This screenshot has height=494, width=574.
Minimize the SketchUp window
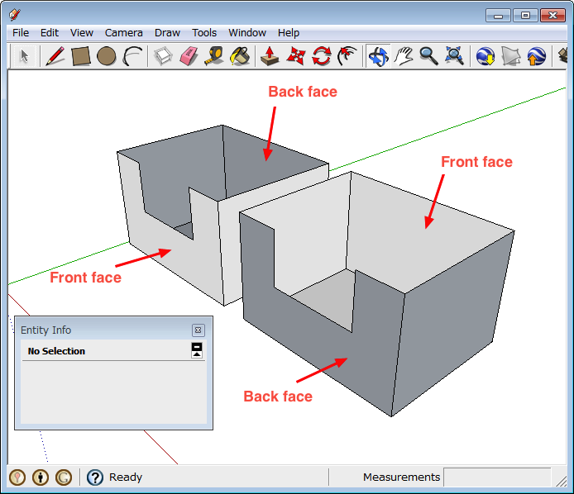tap(498, 16)
